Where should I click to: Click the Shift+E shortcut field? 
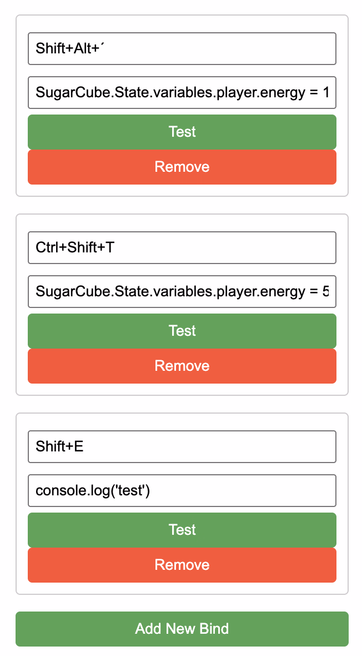tap(182, 447)
